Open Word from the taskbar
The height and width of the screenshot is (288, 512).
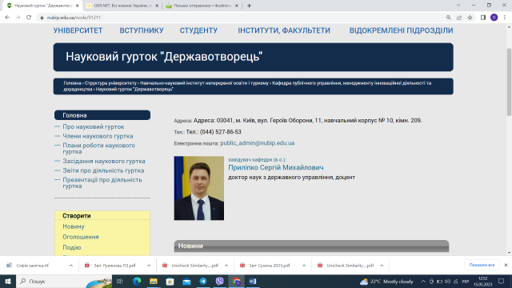click(x=253, y=281)
